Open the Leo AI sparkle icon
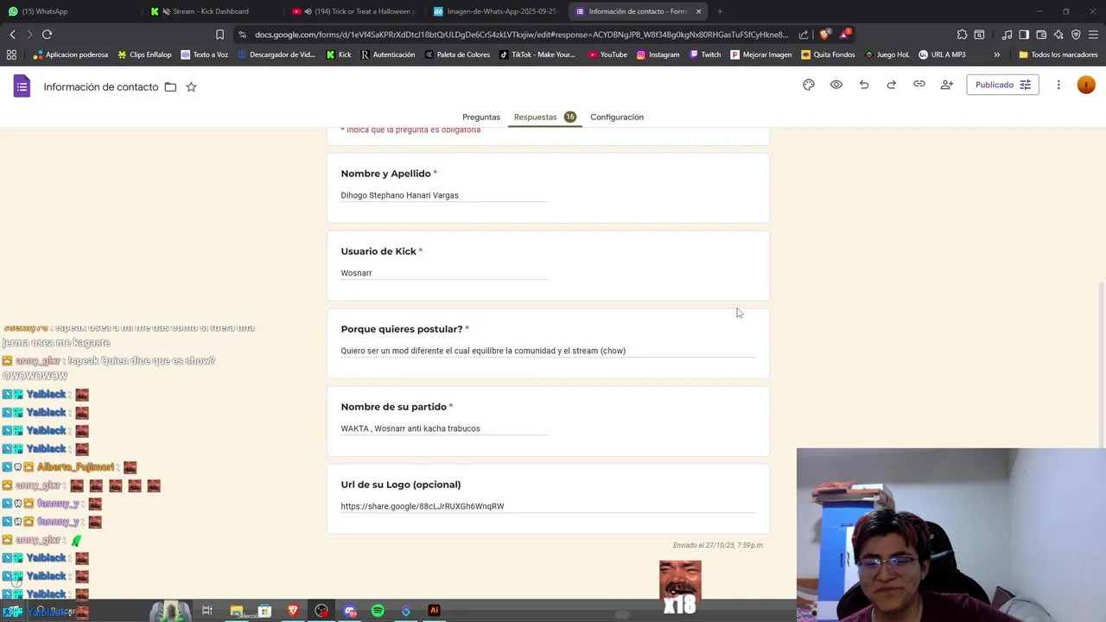Screen dimensions: 1106x622 coord(1058,35)
